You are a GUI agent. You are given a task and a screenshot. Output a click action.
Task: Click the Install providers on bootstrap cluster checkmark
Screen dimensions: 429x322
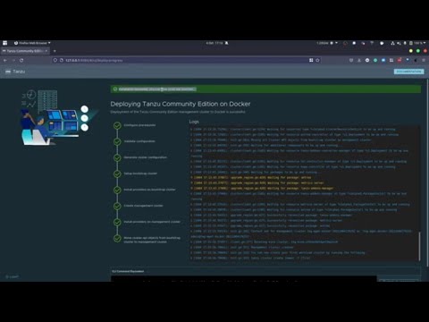(x=117, y=190)
